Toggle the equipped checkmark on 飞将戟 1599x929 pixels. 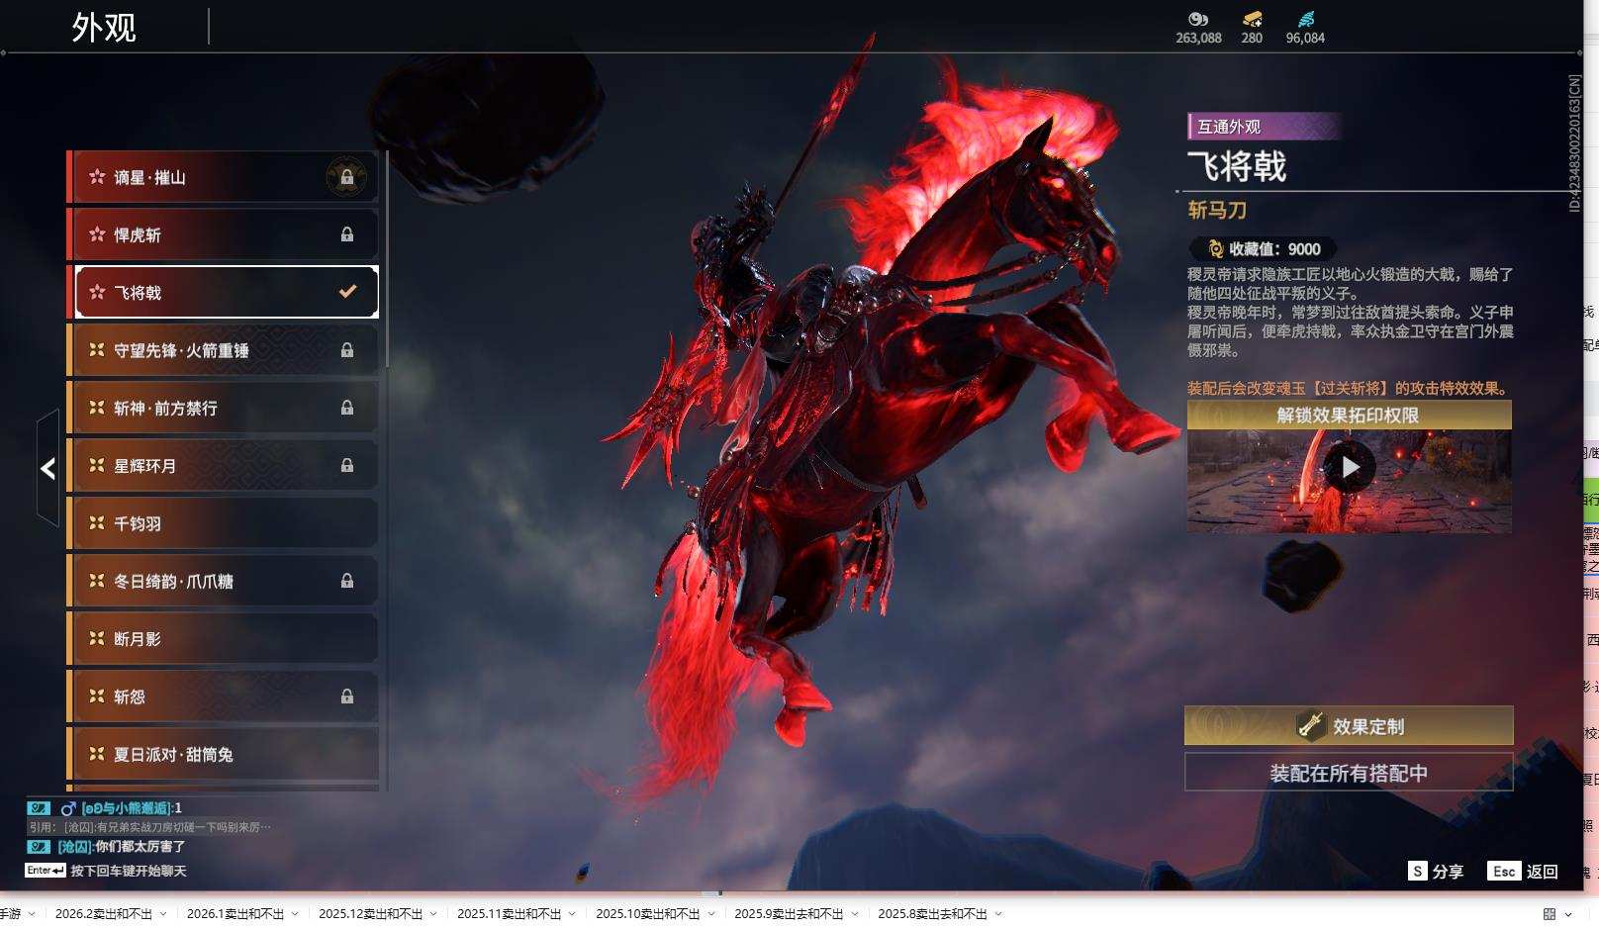(347, 292)
